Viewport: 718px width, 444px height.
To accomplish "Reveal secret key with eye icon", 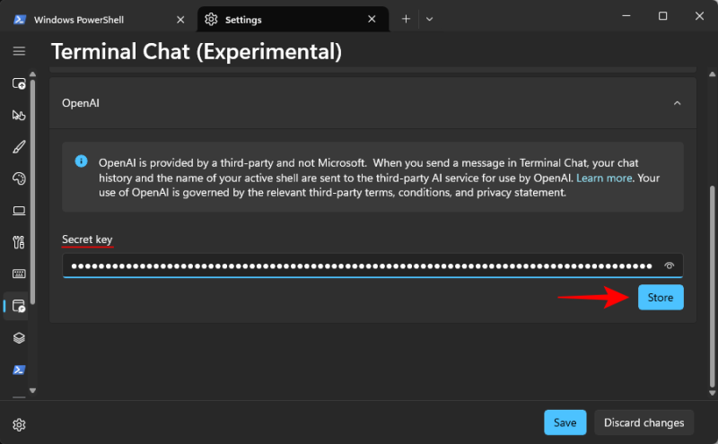I will tap(669, 266).
